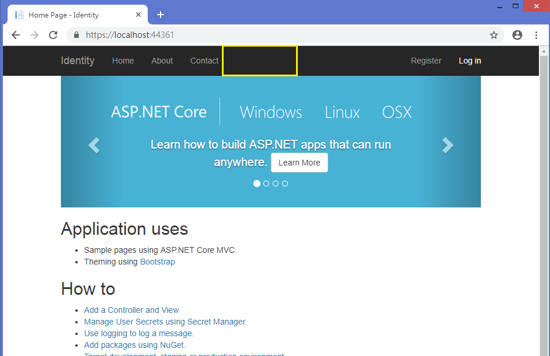Open the Chrome profile avatar icon
The image size is (550, 356).
(x=517, y=35)
